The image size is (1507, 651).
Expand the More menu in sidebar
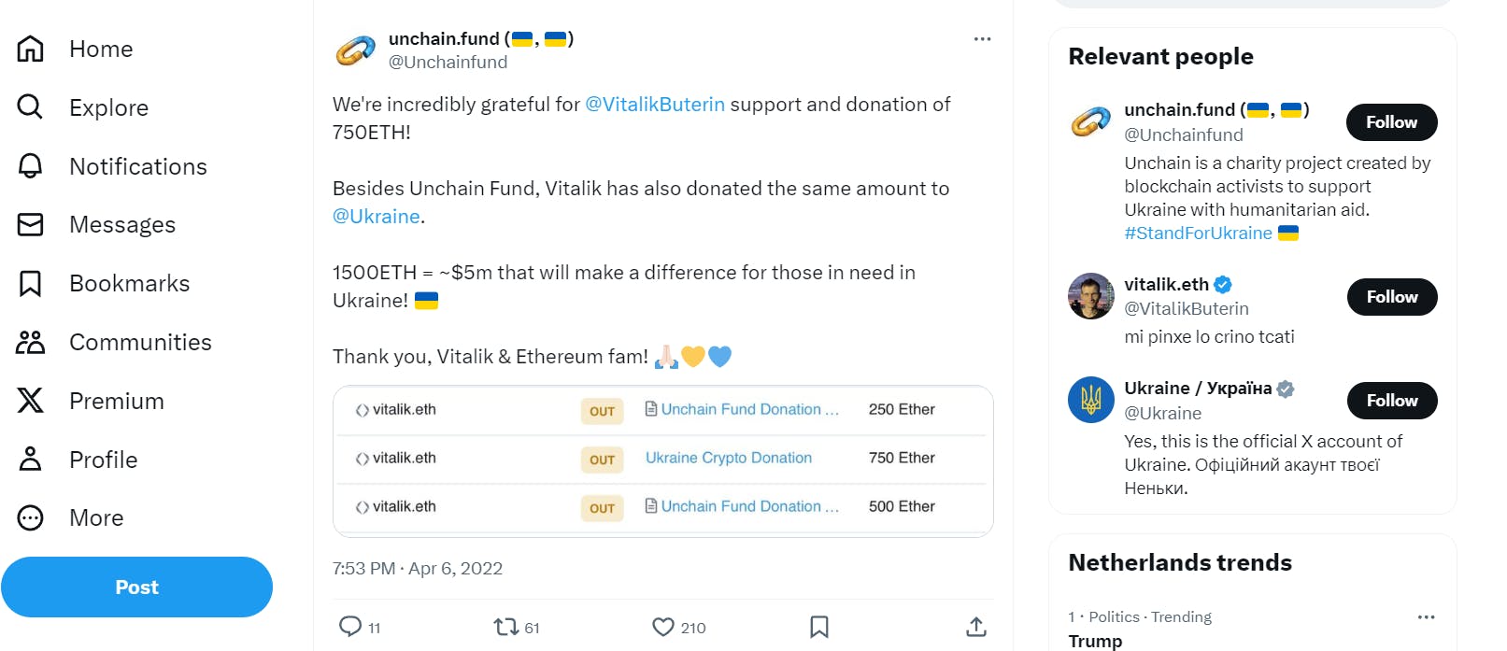pos(31,517)
